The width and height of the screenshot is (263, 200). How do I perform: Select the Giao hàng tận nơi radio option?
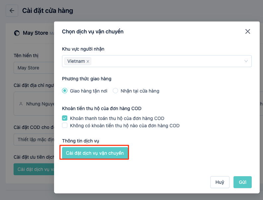coord(65,91)
